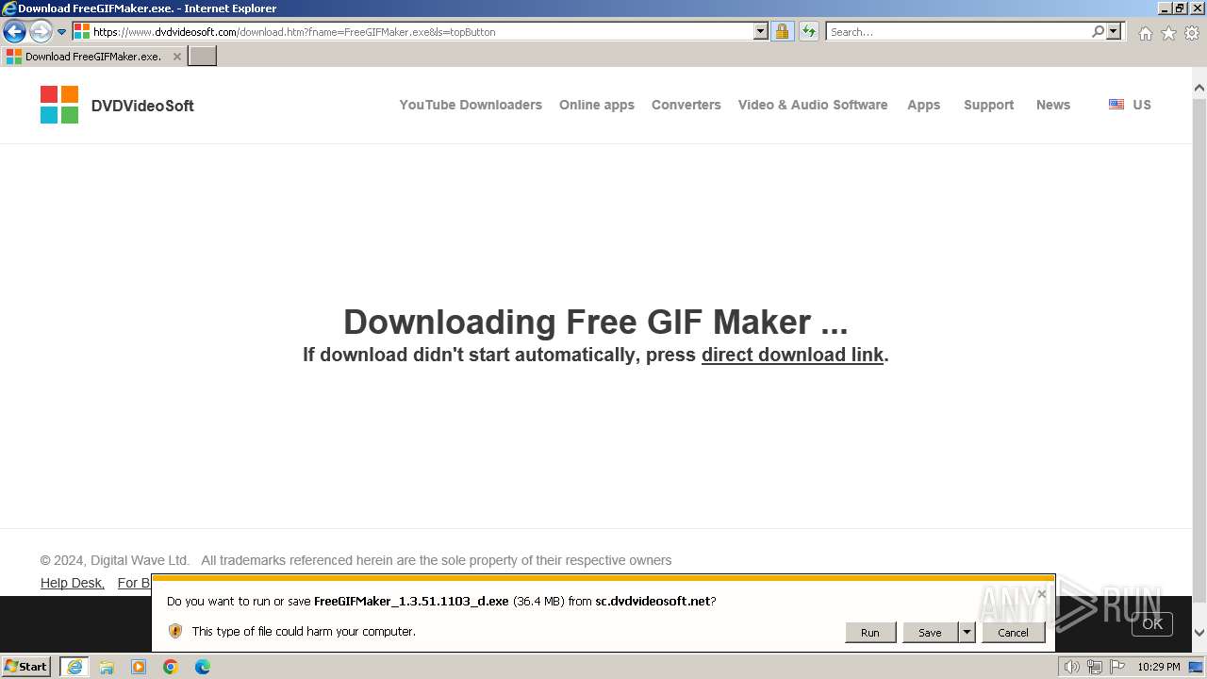1207x679 pixels.
Task: Open Microsoft Edge taskbar icon
Action: click(x=203, y=667)
